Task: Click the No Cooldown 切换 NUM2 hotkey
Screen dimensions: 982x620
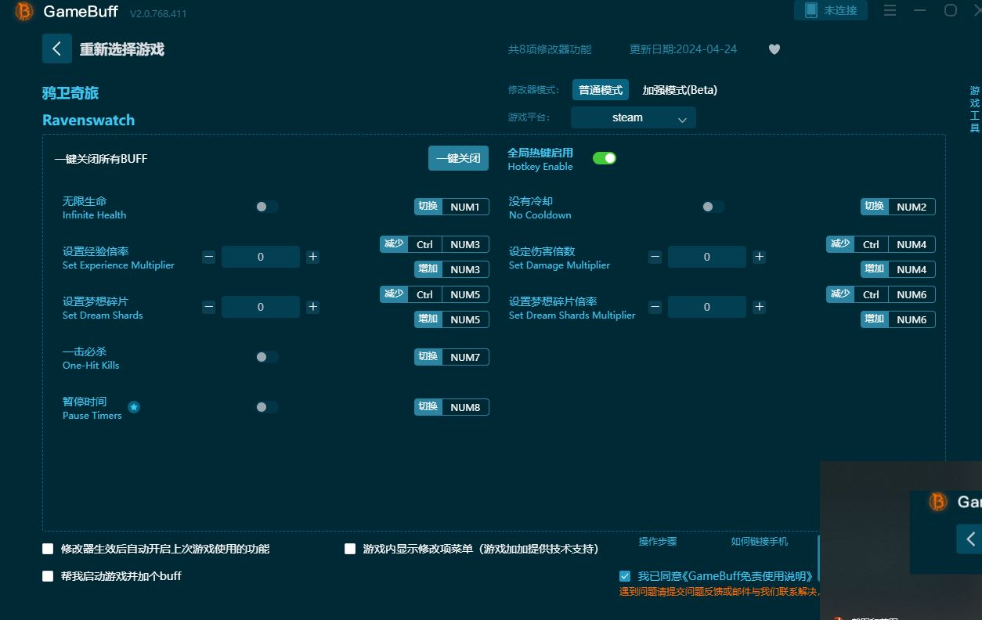Action: (898, 207)
